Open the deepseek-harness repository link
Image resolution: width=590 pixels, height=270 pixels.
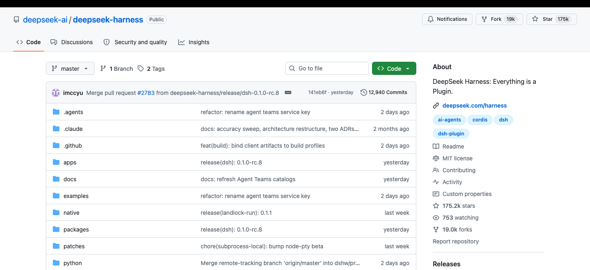click(x=108, y=20)
